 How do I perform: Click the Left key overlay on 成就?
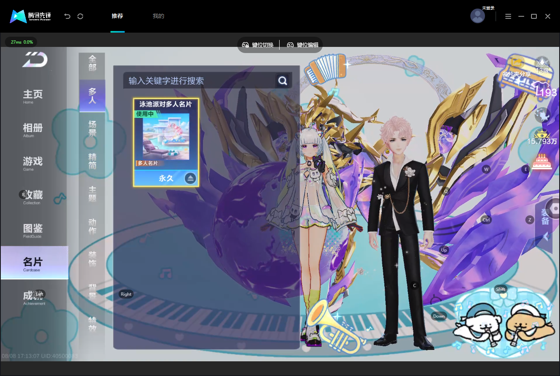[x=40, y=294]
